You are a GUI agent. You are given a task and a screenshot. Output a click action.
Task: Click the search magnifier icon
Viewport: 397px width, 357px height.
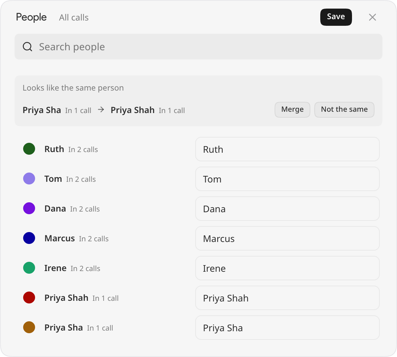click(x=27, y=47)
